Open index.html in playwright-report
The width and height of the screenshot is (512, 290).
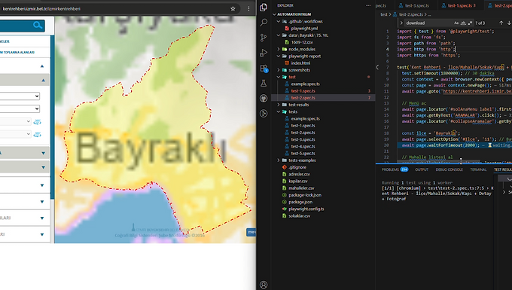(300, 63)
